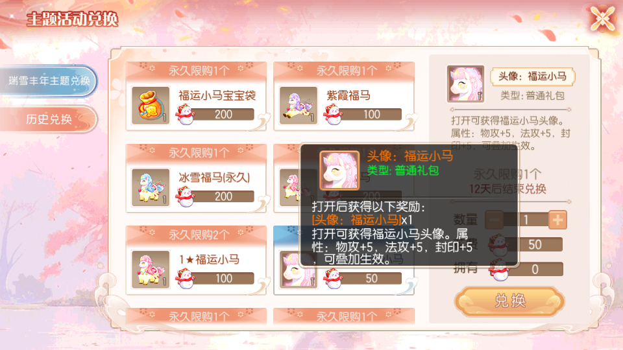The width and height of the screenshot is (623, 350).
Task: Click the 兑换 exchange button
Action: 510,301
